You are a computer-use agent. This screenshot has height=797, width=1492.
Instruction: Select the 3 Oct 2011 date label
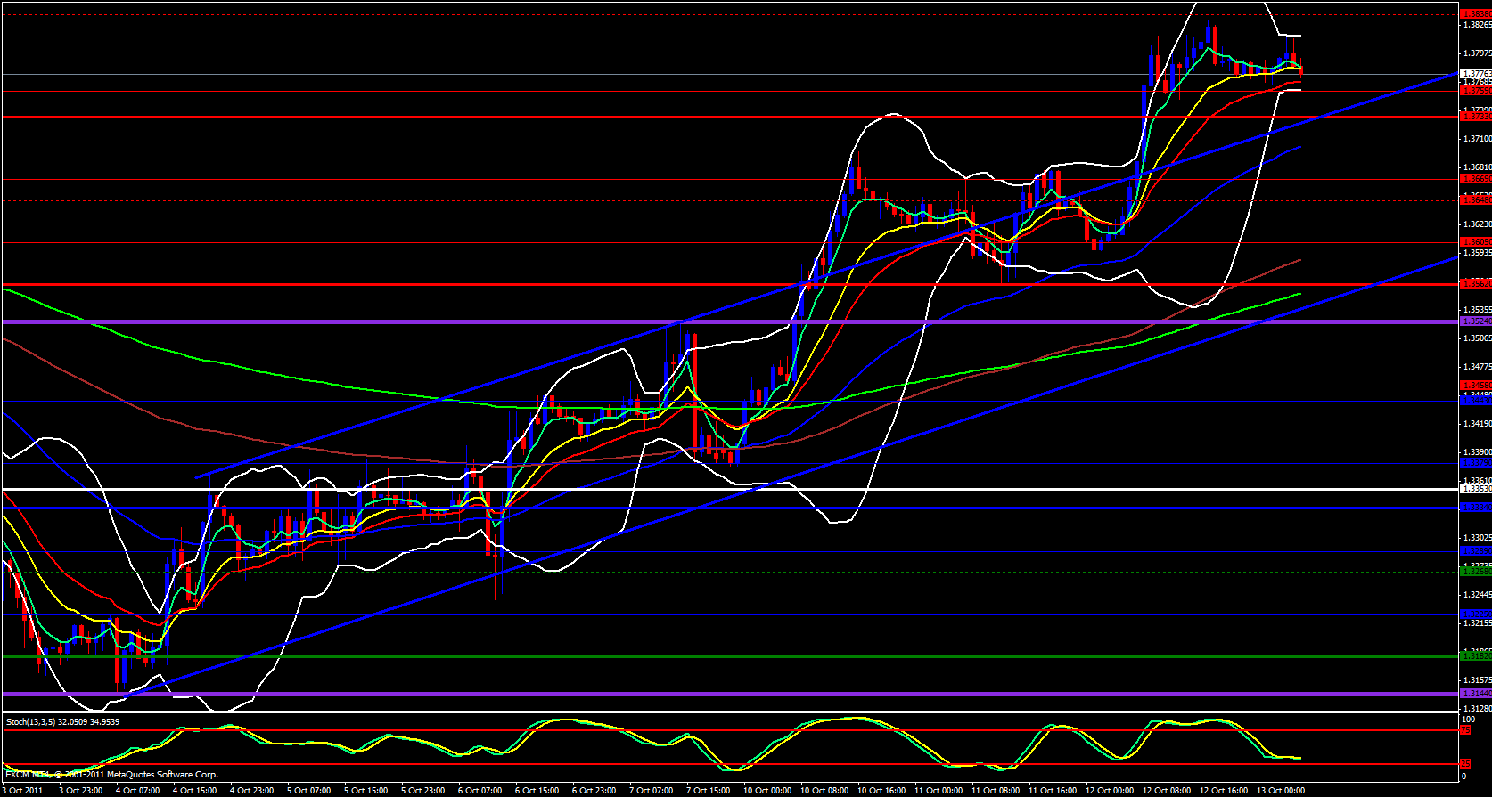23,790
